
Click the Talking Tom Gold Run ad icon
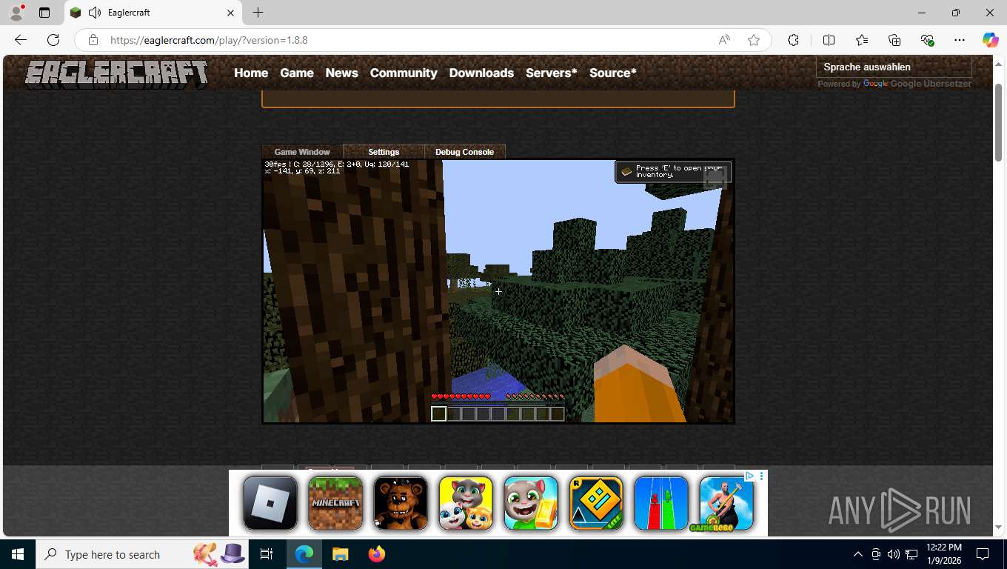click(x=531, y=503)
